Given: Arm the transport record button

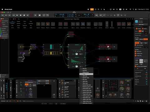Looking at the screenshot, I should (x=24, y=15).
